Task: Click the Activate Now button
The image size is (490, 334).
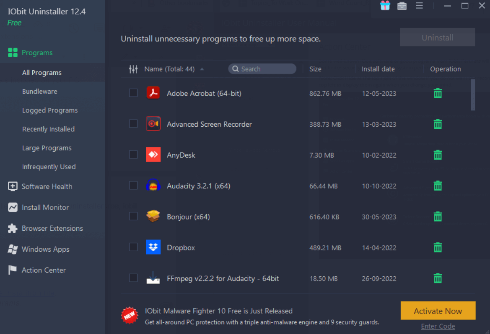Action: [438, 311]
